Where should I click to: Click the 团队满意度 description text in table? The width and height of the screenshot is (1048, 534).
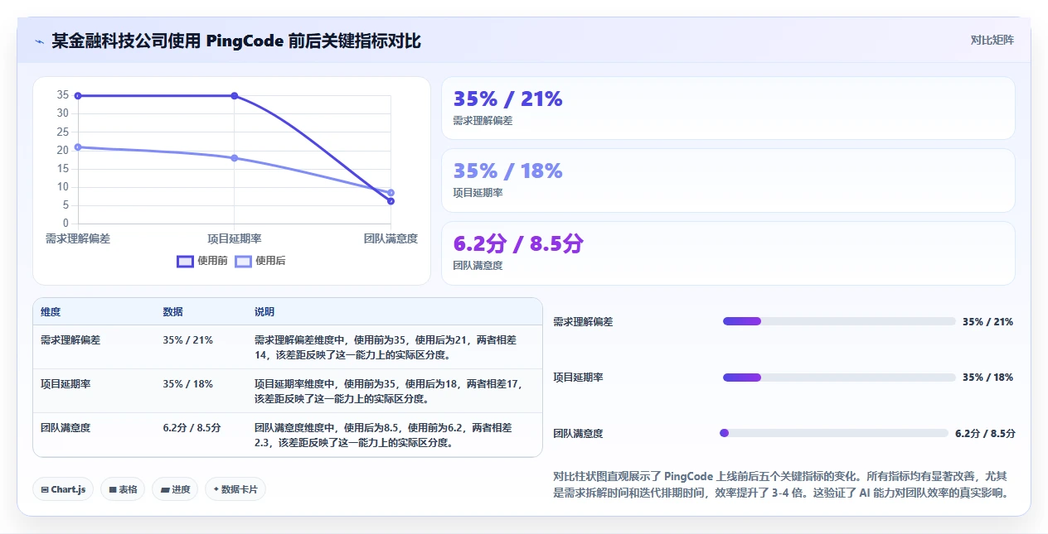(x=384, y=435)
